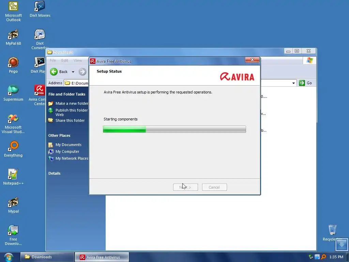Viewport: 349px width, 262px height.
Task: Click the Next button in Avira setup
Action: [x=185, y=187]
